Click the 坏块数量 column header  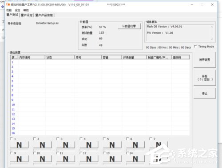pos(134,57)
